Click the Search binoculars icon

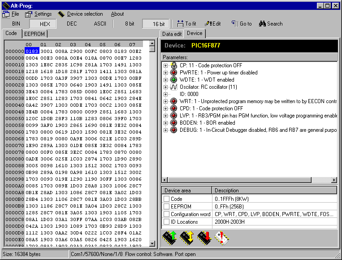[262, 24]
